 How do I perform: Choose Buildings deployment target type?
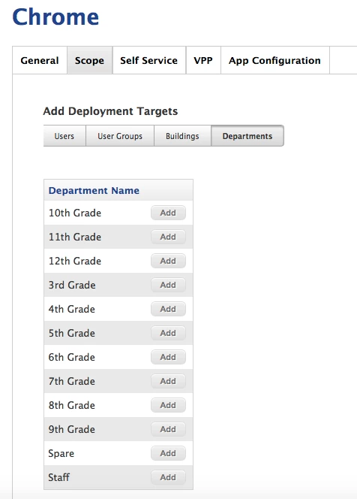(182, 136)
